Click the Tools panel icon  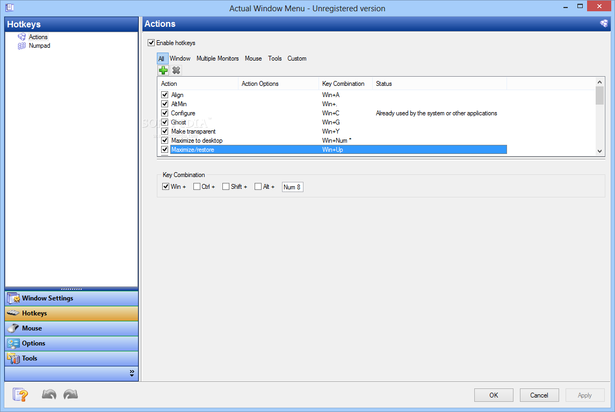[13, 358]
